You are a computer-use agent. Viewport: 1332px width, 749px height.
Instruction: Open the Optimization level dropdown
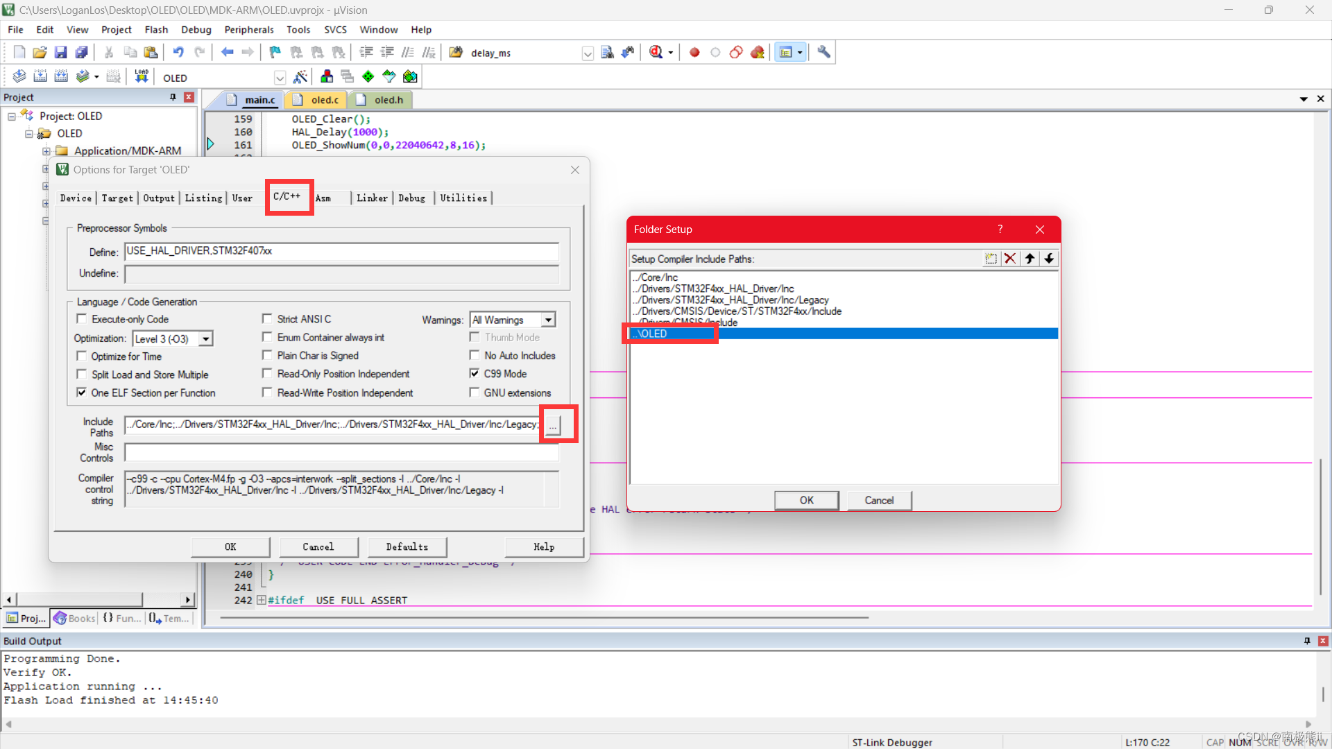(206, 339)
